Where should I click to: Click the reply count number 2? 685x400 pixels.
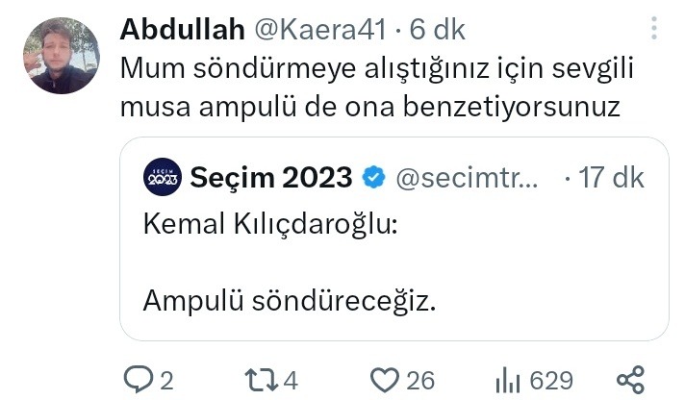point(166,381)
